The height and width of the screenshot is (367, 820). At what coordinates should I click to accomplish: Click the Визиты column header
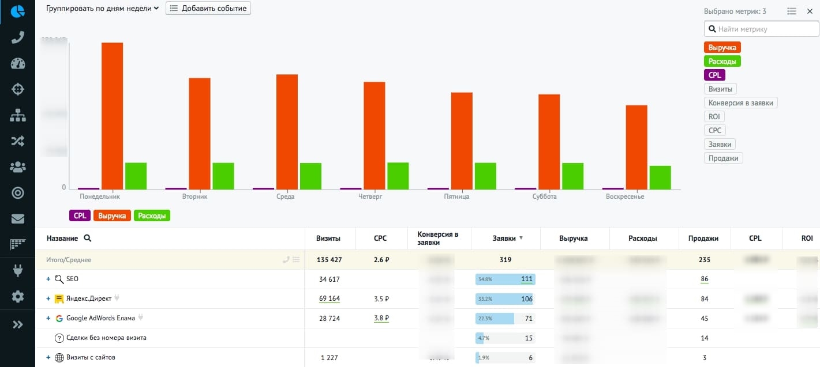328,238
